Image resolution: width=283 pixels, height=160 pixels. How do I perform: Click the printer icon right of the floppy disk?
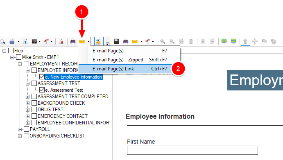(x=126, y=42)
